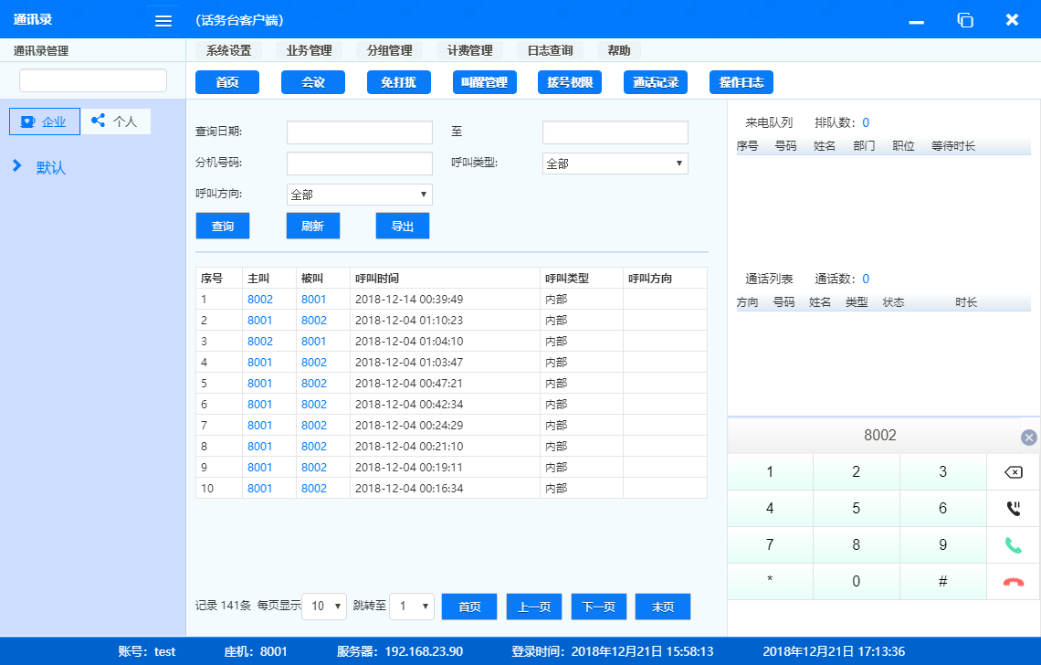Image resolution: width=1041 pixels, height=665 pixels.
Task: Click call time 2018-12-04 00:47:21
Action: pyautogui.click(x=409, y=384)
